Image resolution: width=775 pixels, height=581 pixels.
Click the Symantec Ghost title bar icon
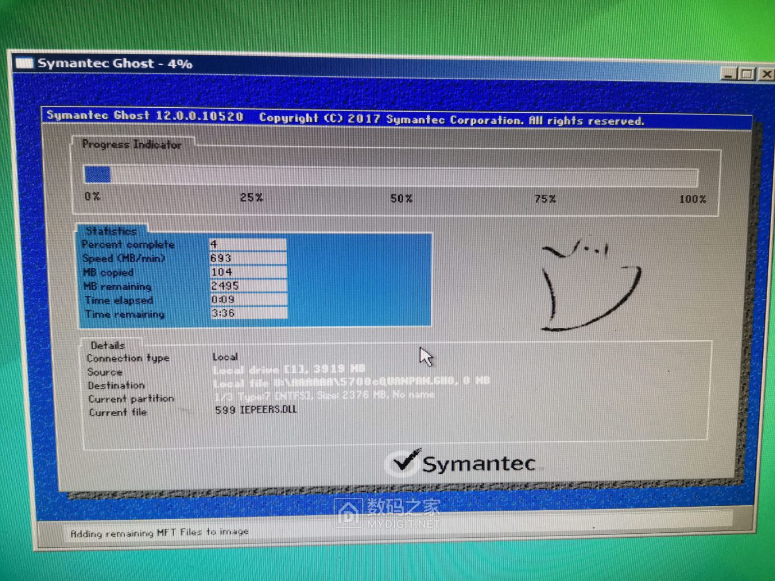point(24,62)
